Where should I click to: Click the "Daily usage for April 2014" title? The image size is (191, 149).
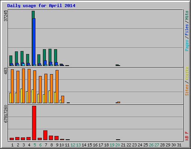(x=41, y=6)
